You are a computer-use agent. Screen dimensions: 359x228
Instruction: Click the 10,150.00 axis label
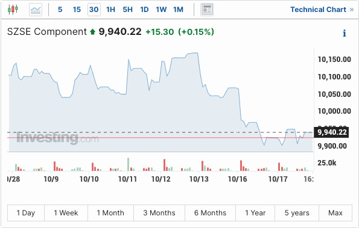pos(334,60)
